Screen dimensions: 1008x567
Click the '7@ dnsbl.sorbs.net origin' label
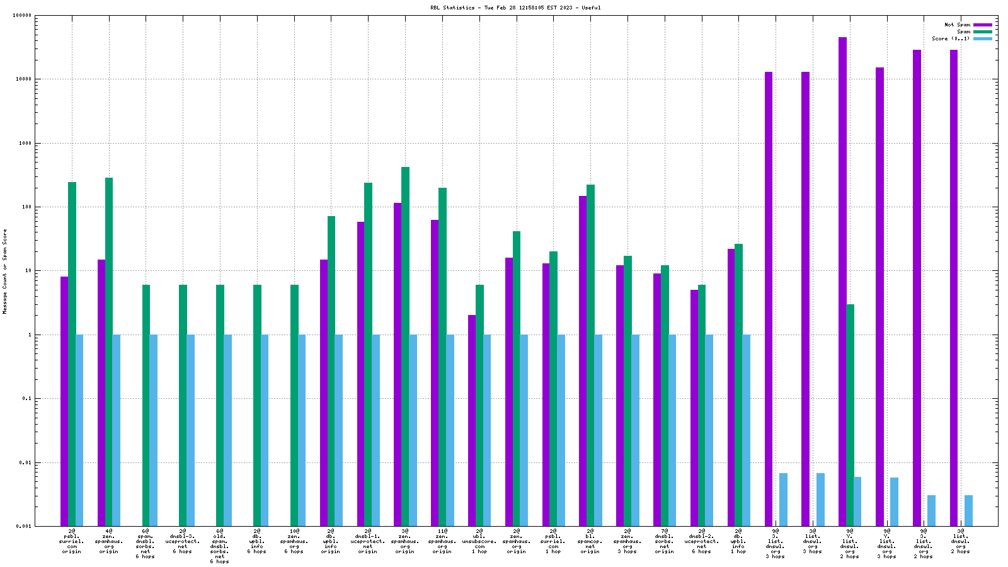[664, 541]
